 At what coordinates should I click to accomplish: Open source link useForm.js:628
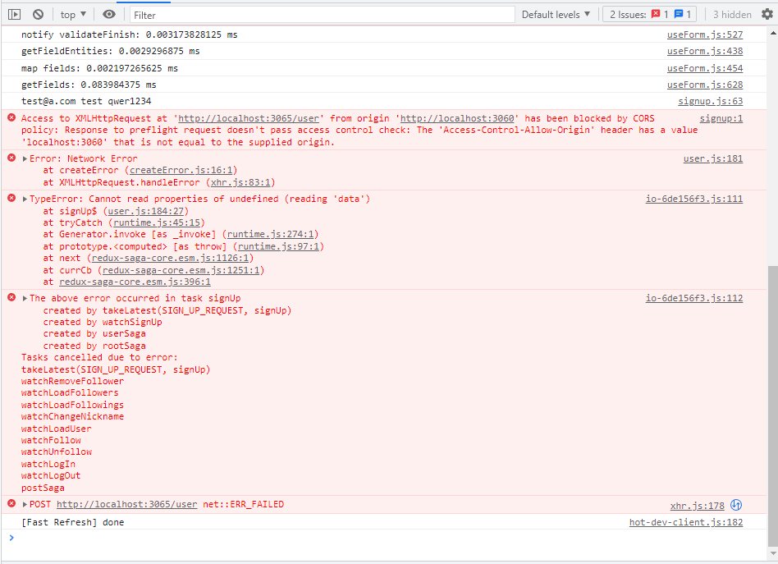tap(705, 85)
